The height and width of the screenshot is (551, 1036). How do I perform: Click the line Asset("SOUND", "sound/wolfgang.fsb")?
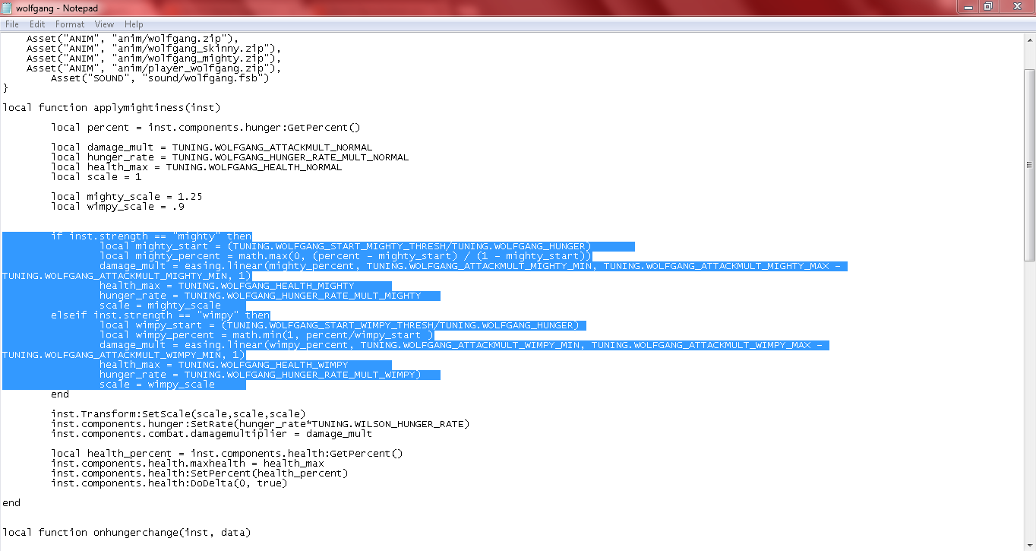160,78
